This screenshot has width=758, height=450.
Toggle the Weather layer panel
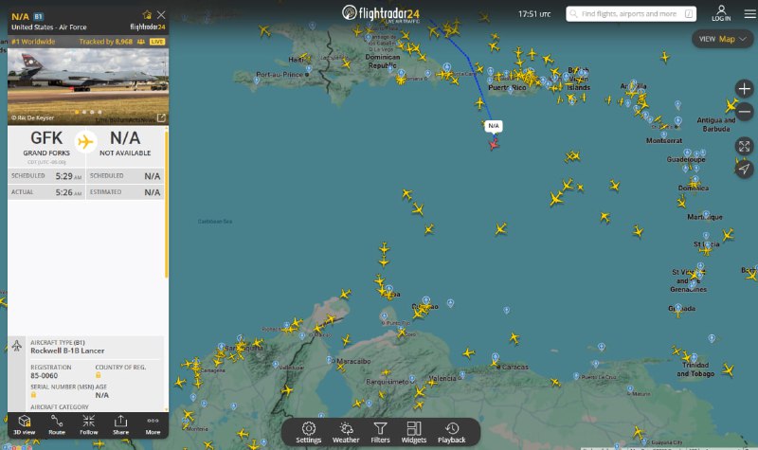pyautogui.click(x=346, y=432)
